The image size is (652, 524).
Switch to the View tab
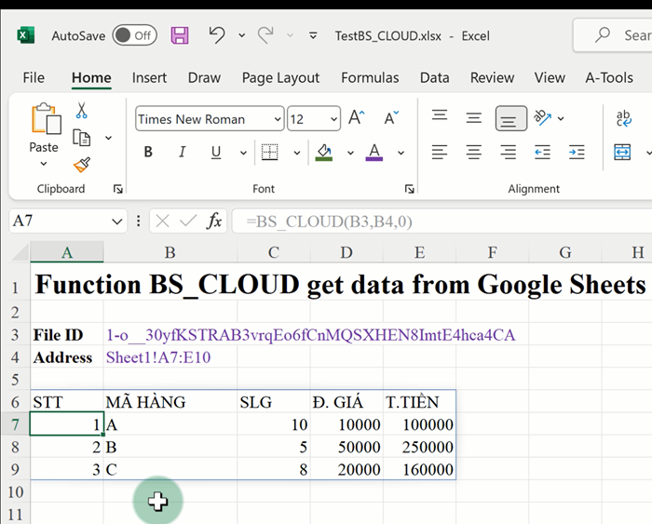(x=550, y=77)
